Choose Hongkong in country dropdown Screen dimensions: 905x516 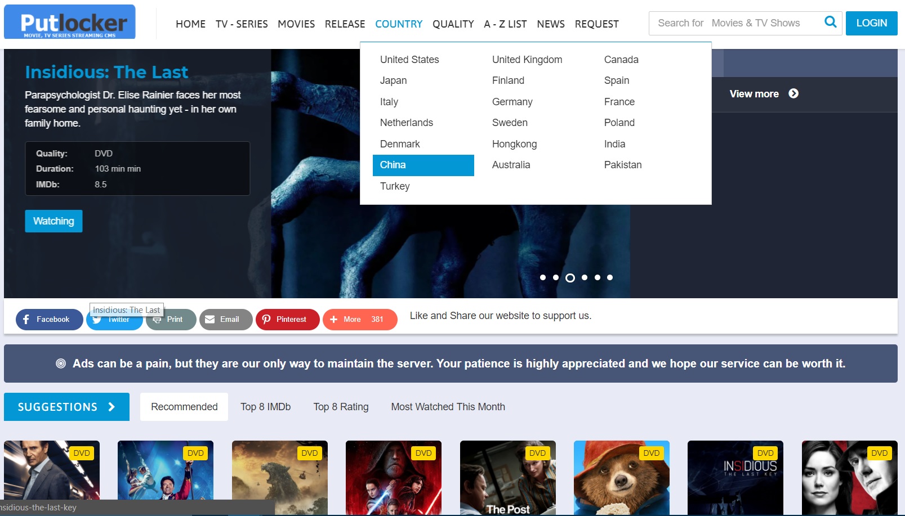514,144
